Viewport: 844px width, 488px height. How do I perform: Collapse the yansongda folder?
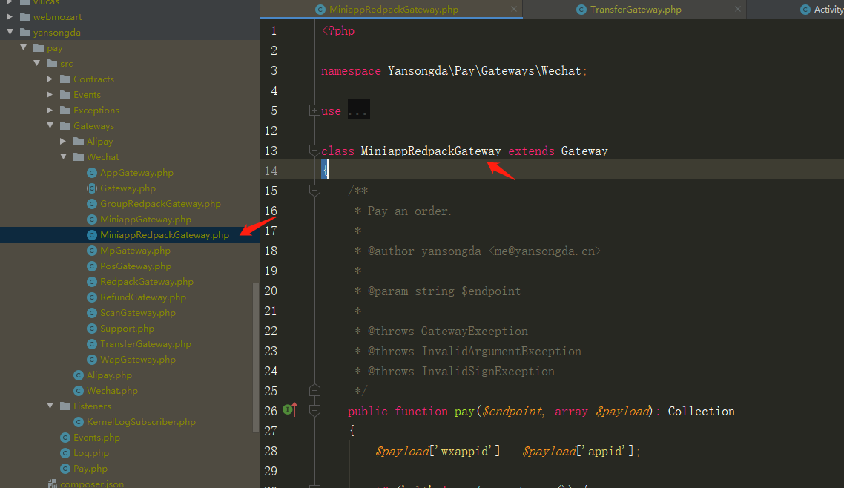[10, 33]
